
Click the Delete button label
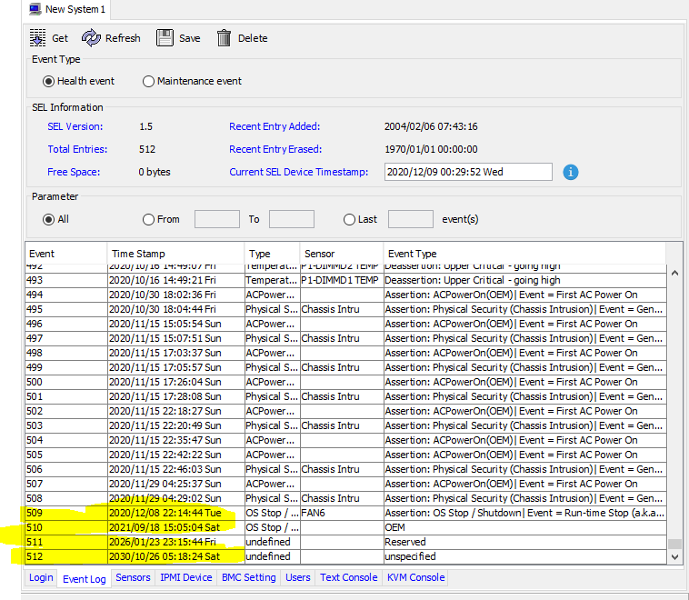tap(253, 38)
